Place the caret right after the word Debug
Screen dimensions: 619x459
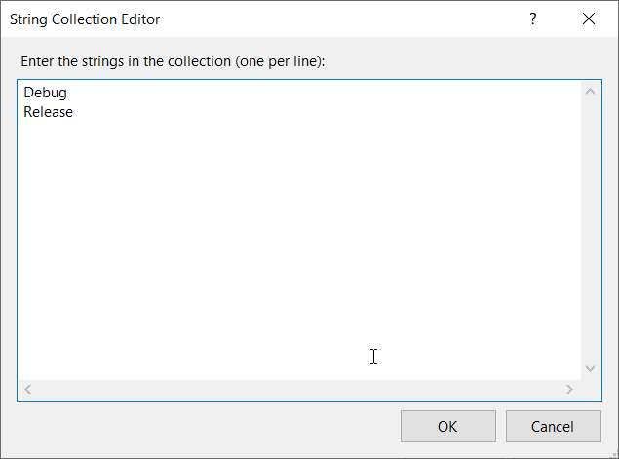coord(68,93)
